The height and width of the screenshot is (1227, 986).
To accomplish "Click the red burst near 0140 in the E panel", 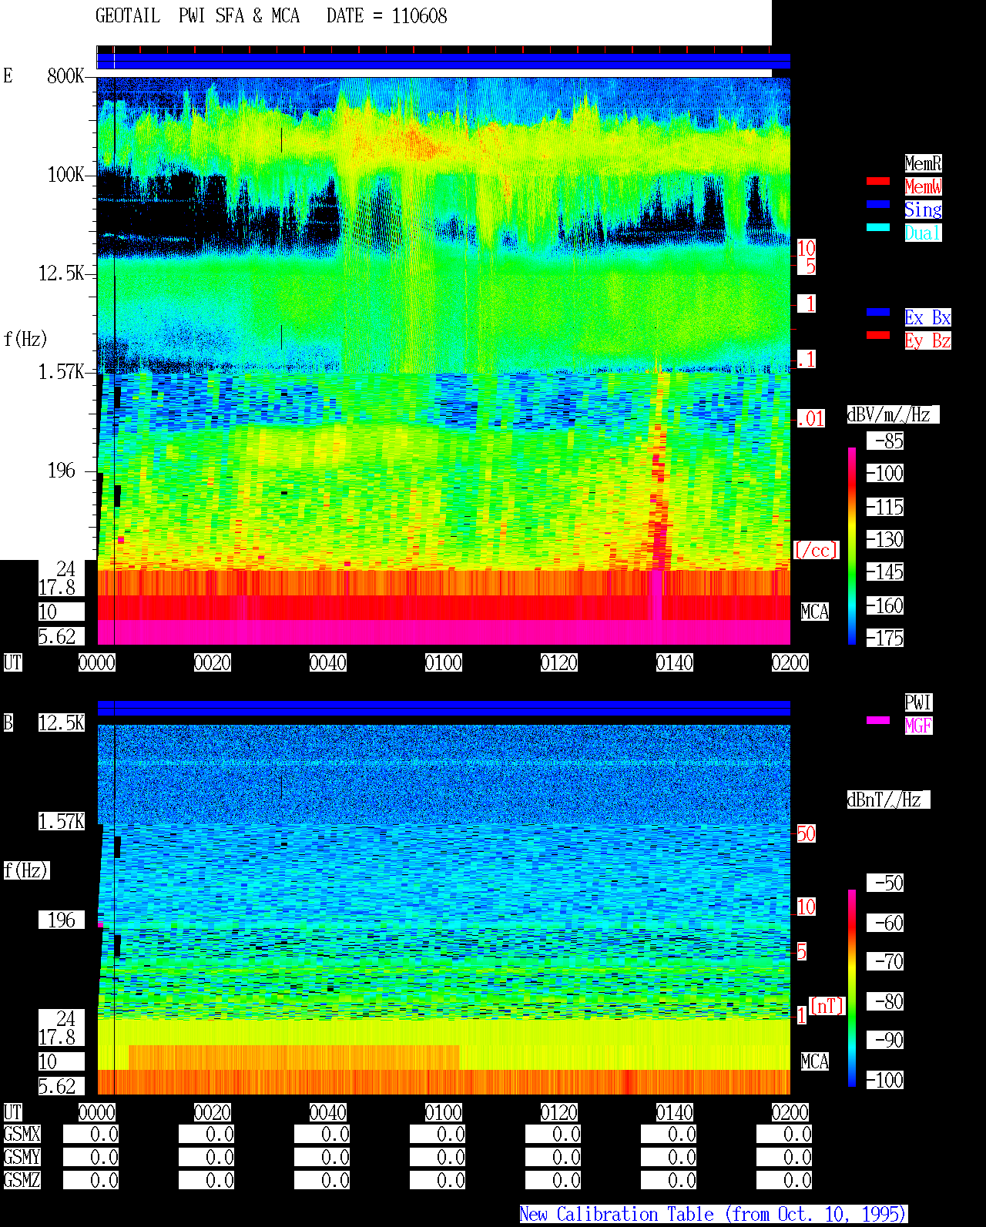I will click(x=659, y=493).
